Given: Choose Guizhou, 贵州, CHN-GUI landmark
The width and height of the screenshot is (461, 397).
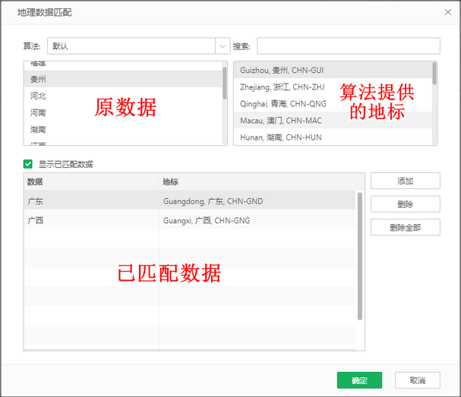Looking at the screenshot, I should pos(333,71).
